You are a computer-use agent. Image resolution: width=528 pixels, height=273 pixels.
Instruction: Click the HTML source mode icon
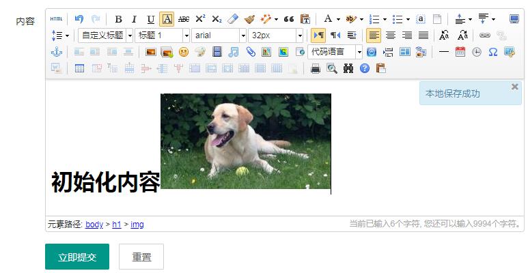57,19
